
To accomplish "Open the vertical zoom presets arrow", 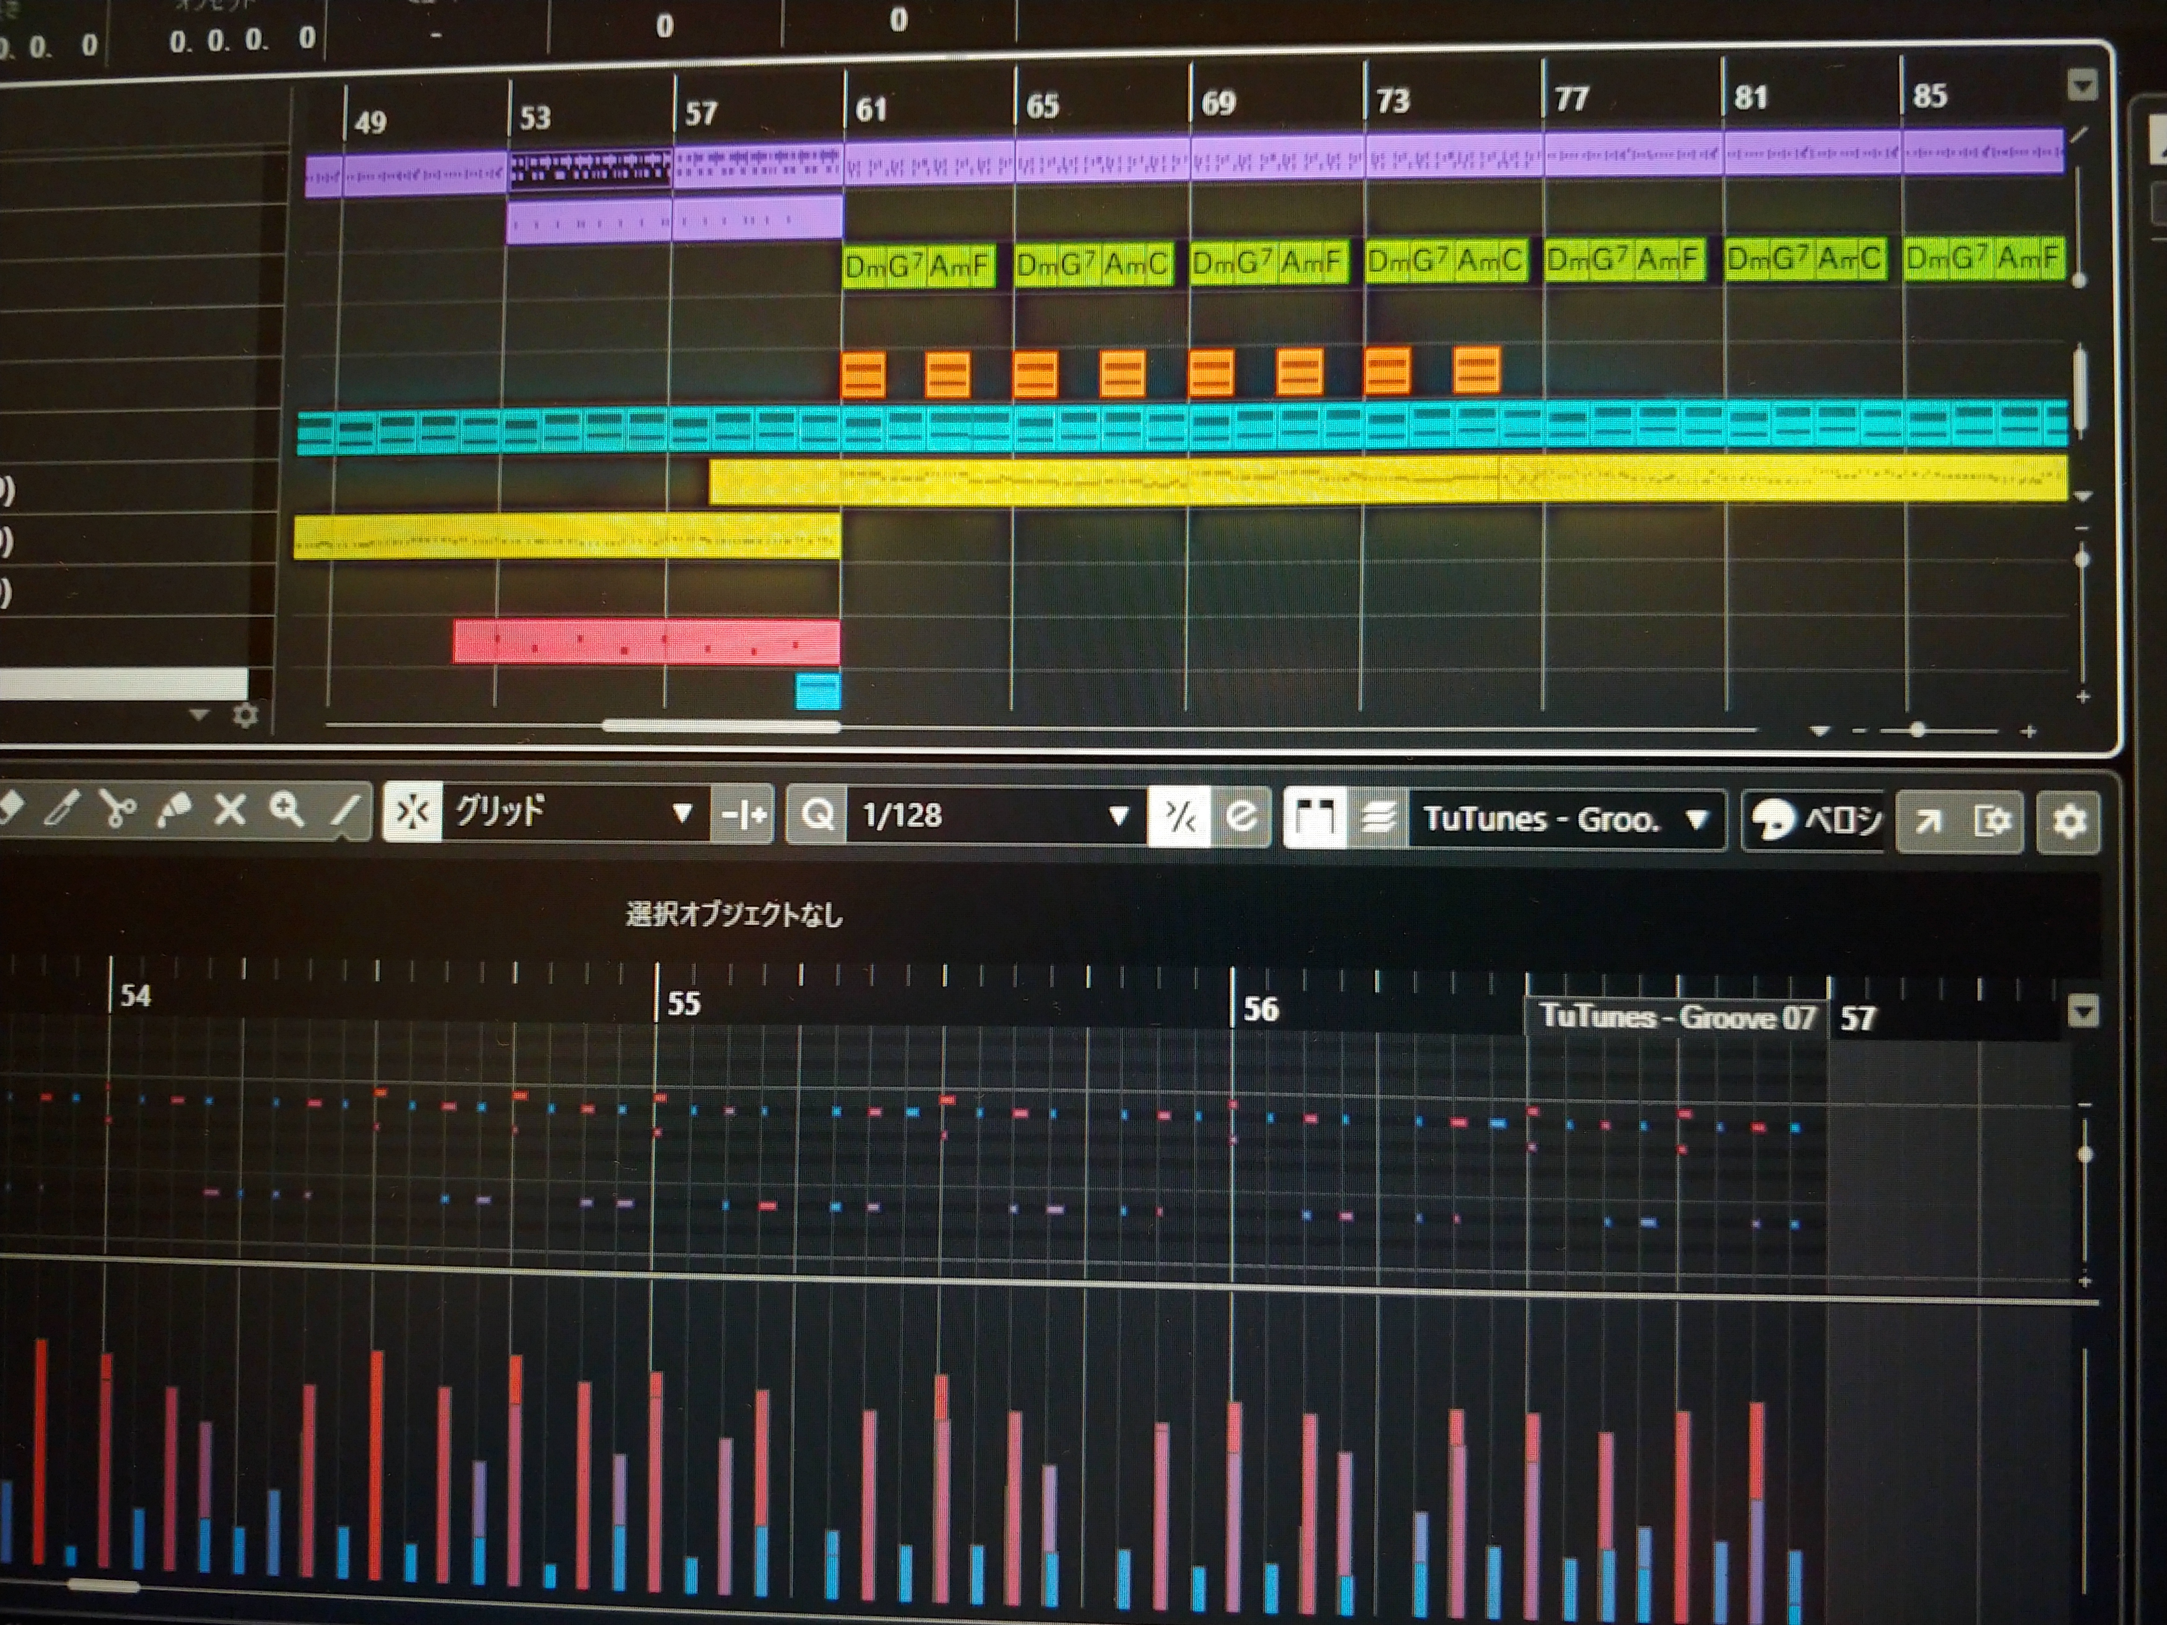I will [x=2083, y=497].
